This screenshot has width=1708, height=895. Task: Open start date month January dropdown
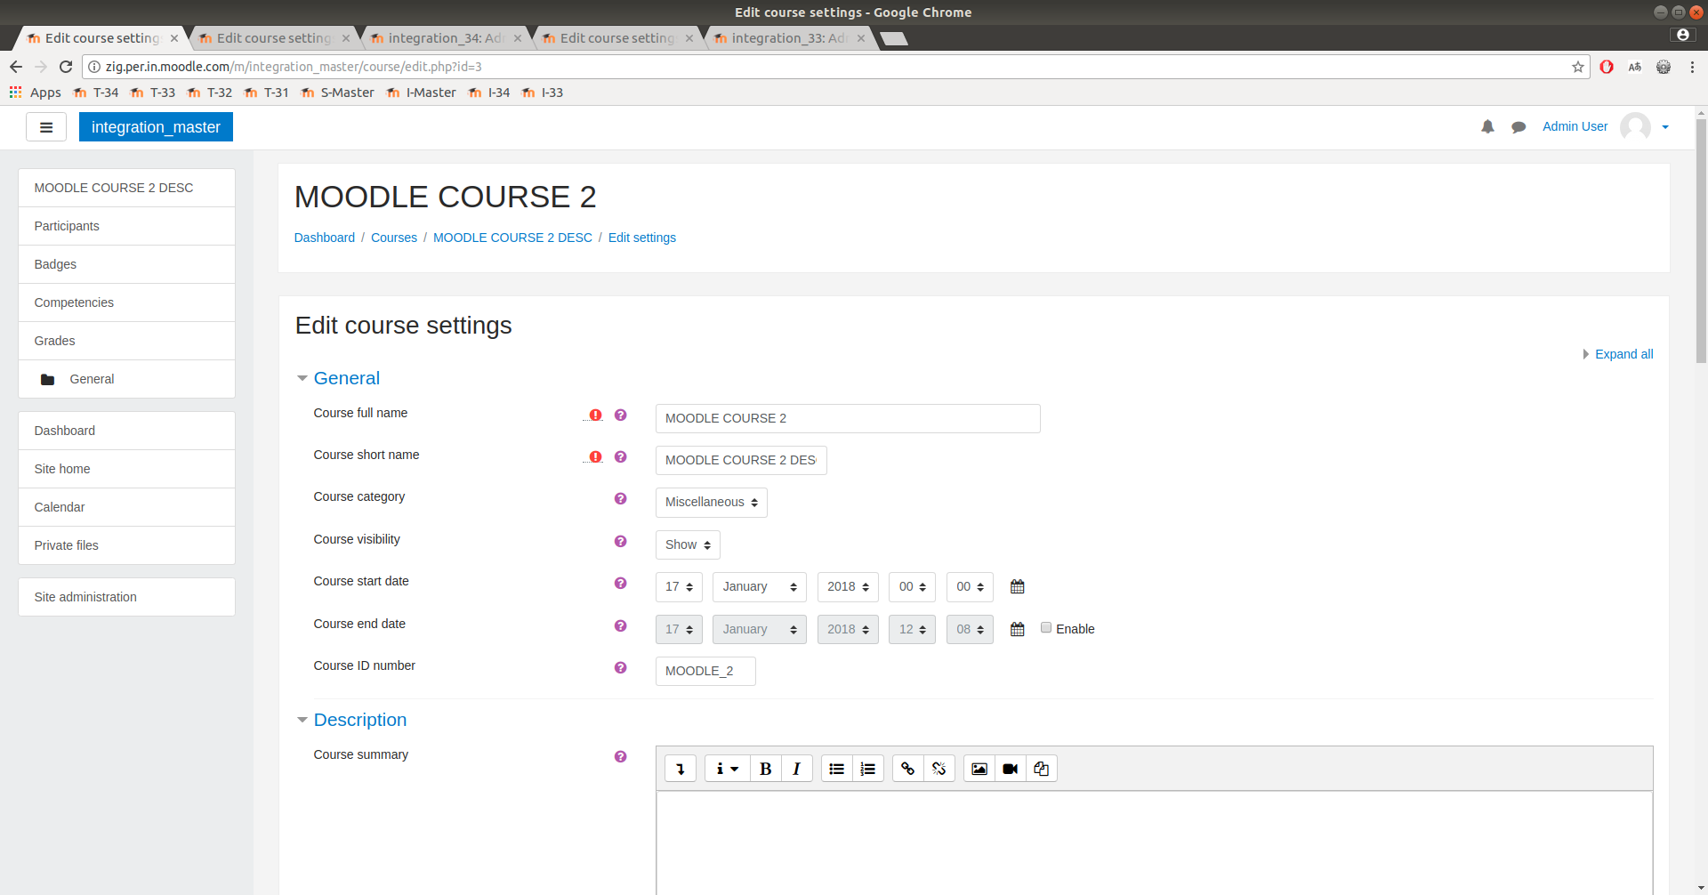click(760, 587)
